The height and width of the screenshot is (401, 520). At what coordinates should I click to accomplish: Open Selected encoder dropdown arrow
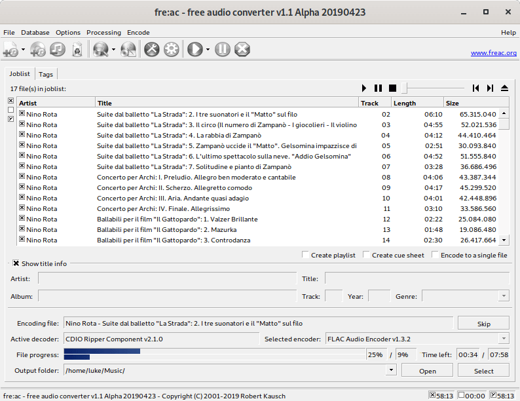point(504,339)
